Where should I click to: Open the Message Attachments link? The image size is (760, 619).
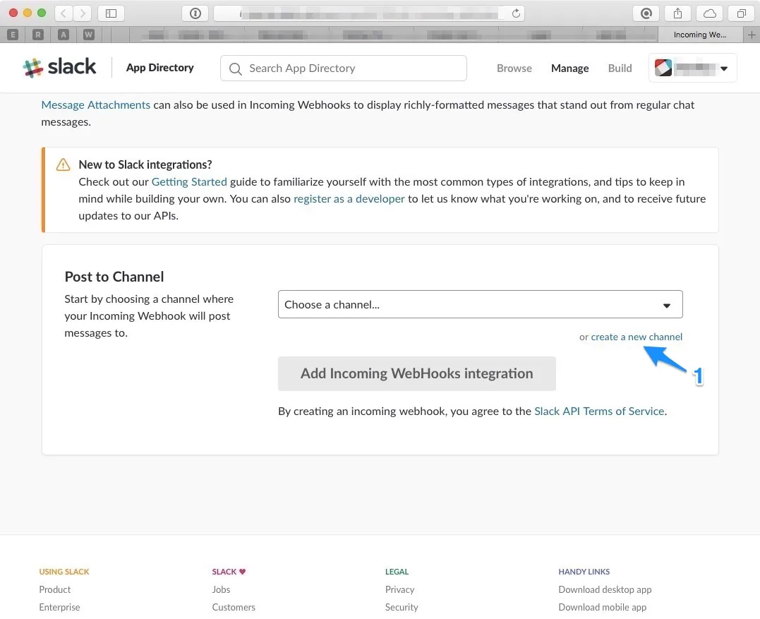point(95,105)
